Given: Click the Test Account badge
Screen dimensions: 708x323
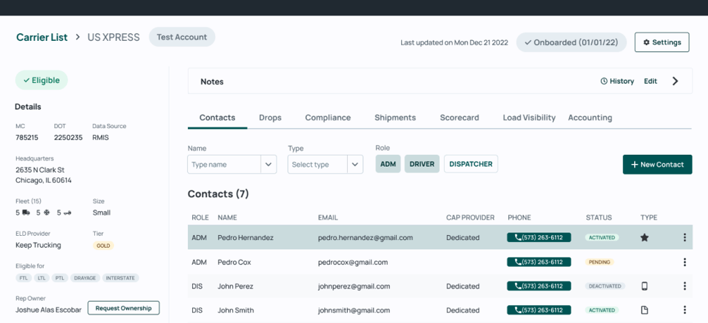Looking at the screenshot, I should pos(182,37).
